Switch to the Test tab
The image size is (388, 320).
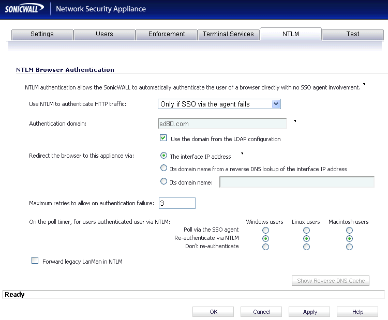(353, 34)
